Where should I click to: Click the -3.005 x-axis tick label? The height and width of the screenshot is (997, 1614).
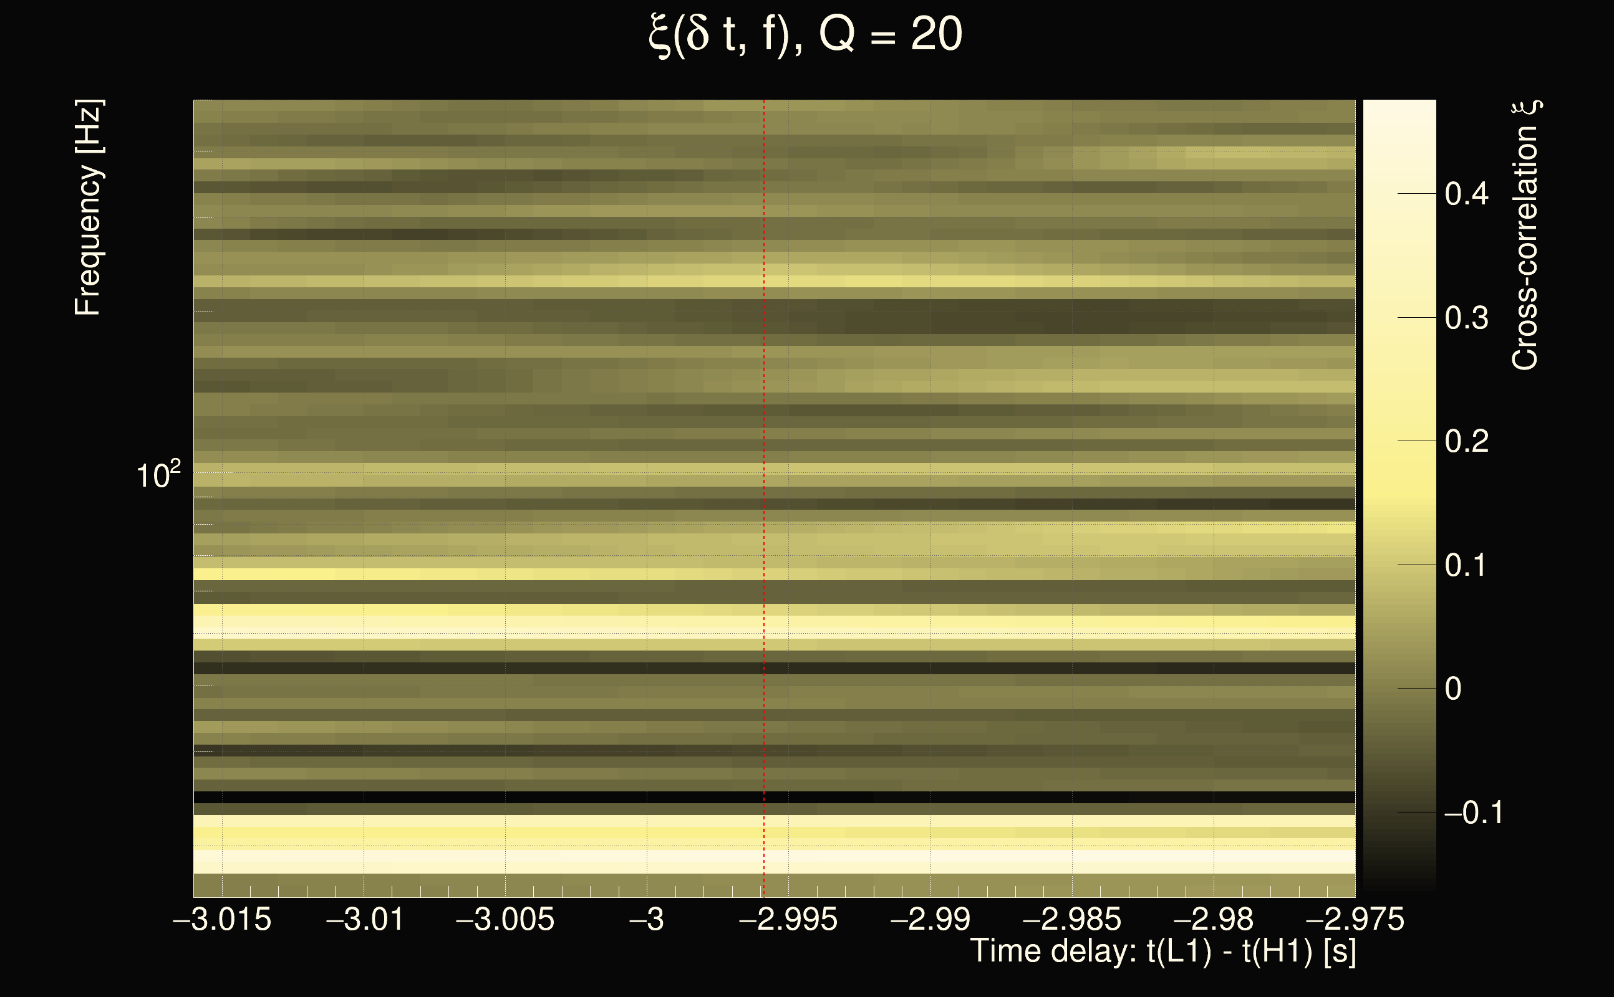pos(505,919)
